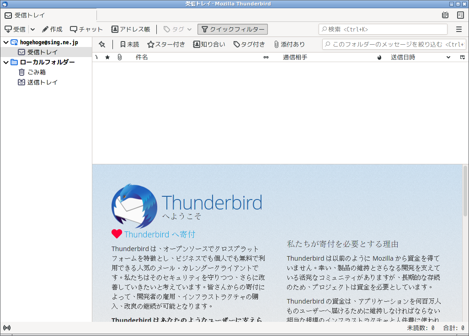The width and height of the screenshot is (469, 336).
Task: Click the message pane vertical scrollbar
Action: tap(465, 191)
